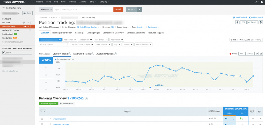Click the Site Audit heart health icon
Screen dimensions: 265x125
pos(24,23)
